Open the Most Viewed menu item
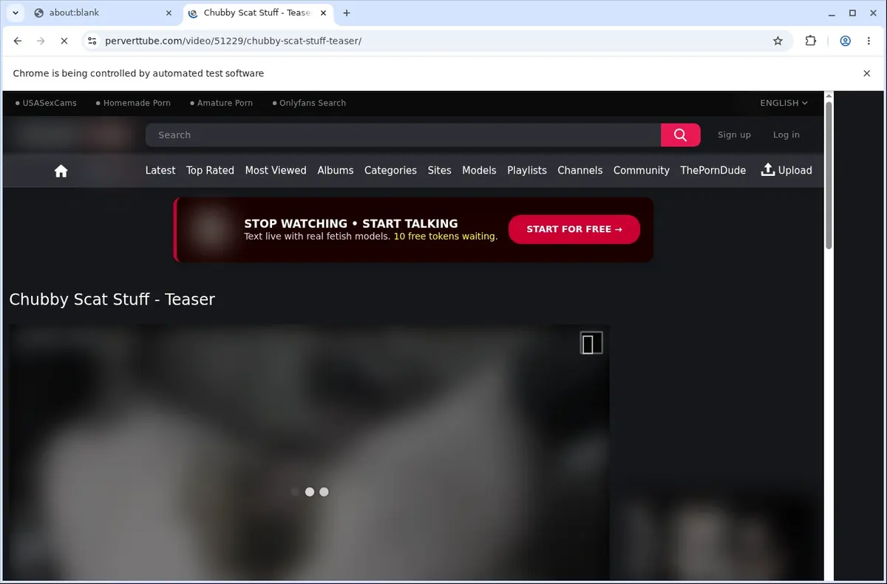887x584 pixels. (x=276, y=170)
